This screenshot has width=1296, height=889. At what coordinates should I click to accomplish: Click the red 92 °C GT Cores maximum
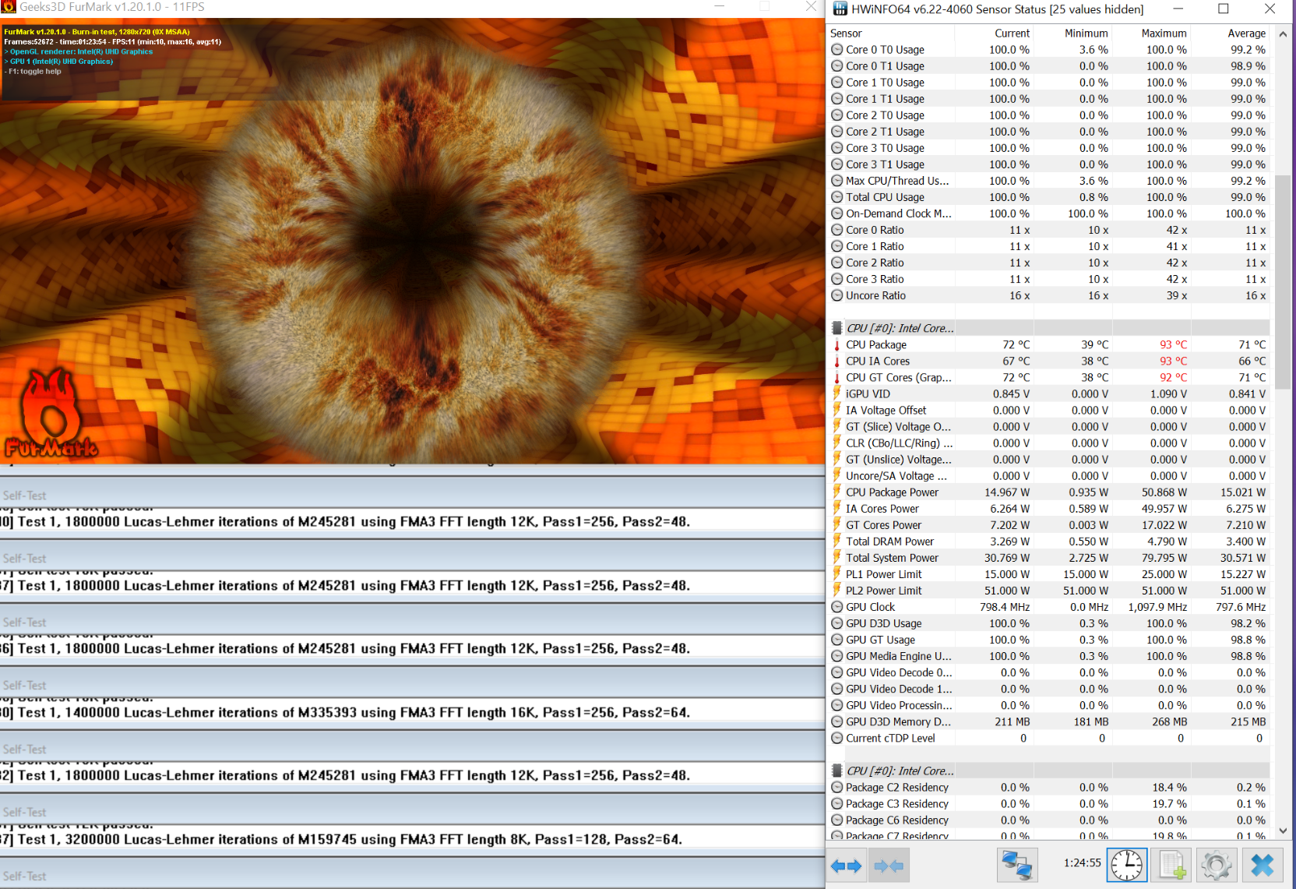point(1173,377)
